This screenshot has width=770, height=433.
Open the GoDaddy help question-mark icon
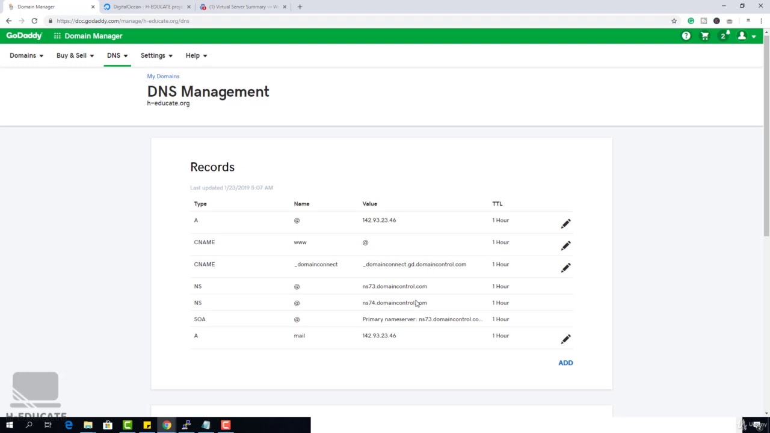pos(686,36)
